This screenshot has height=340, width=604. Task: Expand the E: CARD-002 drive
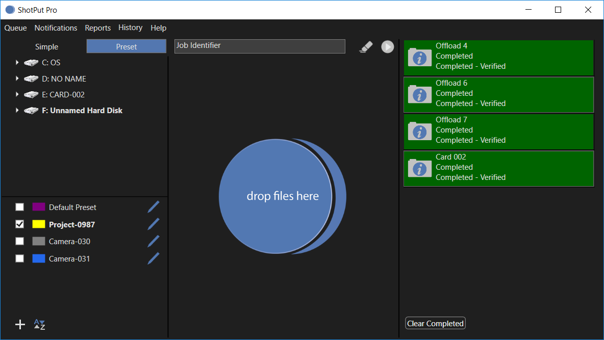click(17, 94)
